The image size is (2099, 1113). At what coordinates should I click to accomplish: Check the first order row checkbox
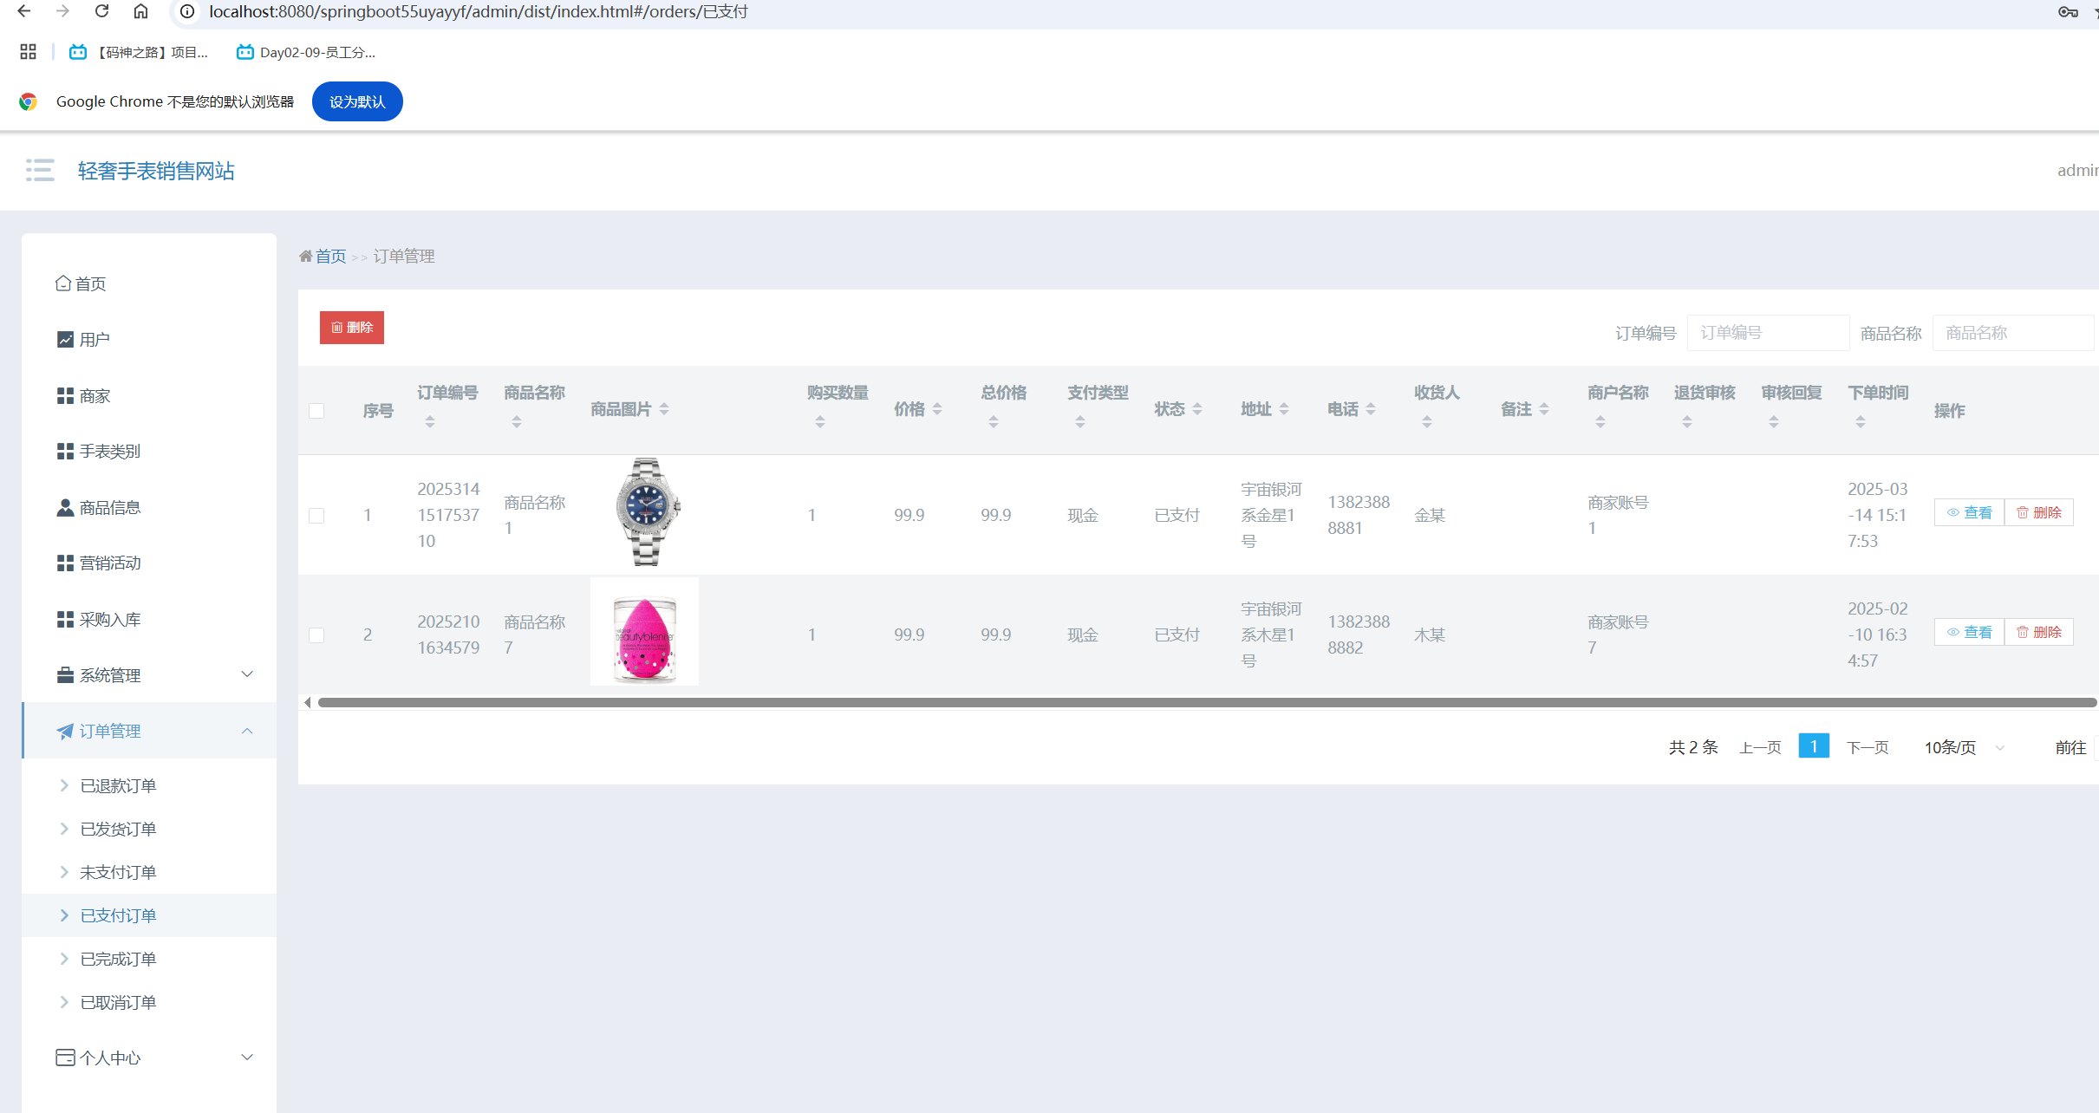pyautogui.click(x=316, y=516)
